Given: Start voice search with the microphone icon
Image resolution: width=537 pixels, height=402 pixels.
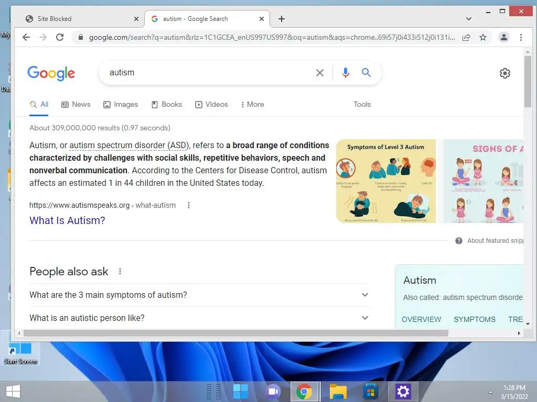Looking at the screenshot, I should (x=346, y=72).
